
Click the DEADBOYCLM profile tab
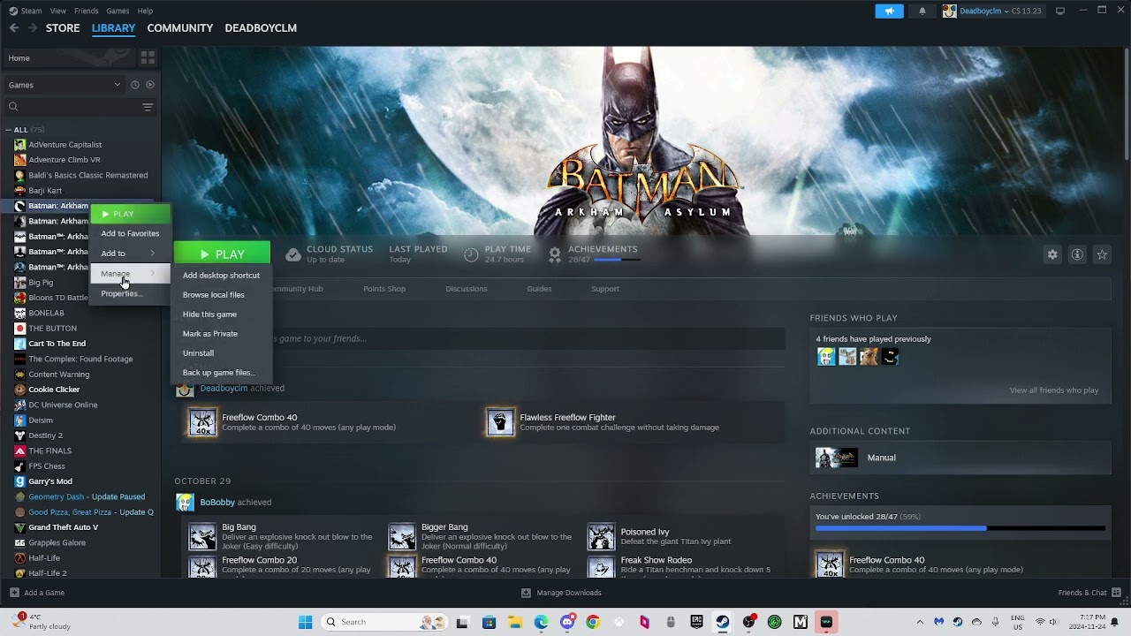click(x=261, y=28)
